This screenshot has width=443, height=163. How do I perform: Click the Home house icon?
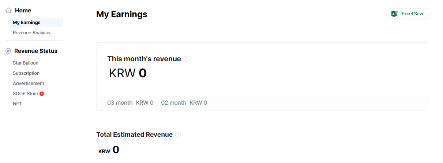point(9,11)
